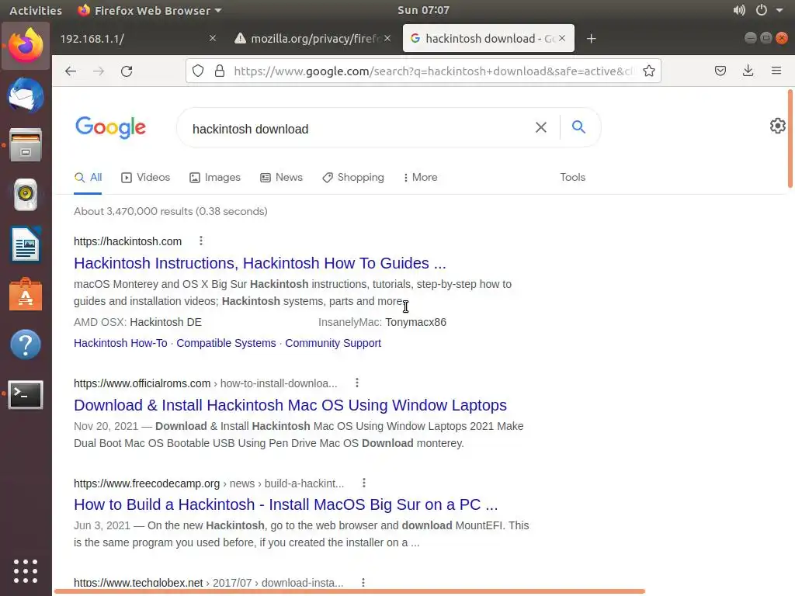Screen dimensions: 795x596
Task: Expand system menu arrow in top bar
Action: tap(779, 10)
